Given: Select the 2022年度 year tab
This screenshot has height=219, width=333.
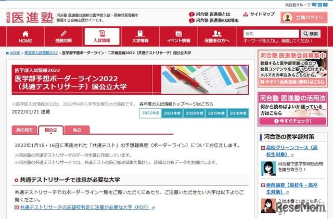Looking at the screenshot, I should (x=150, y=113).
